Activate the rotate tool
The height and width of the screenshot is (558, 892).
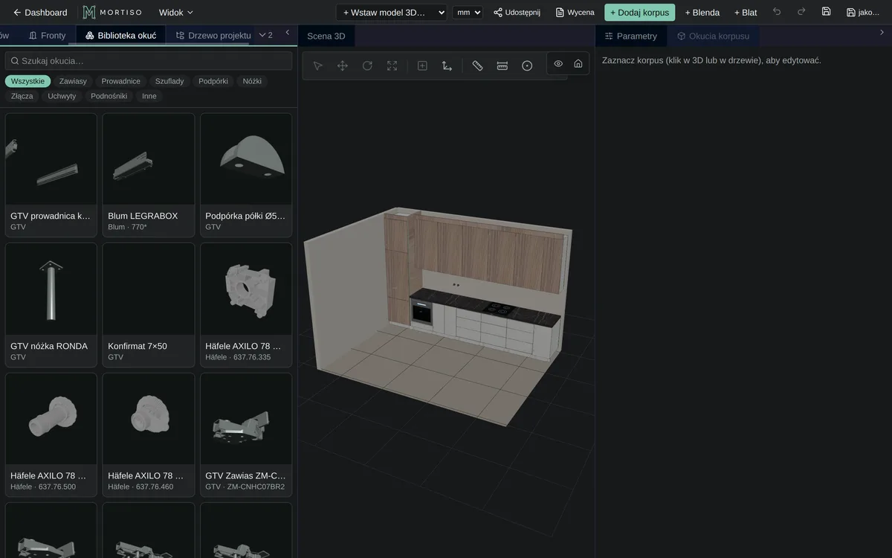tap(367, 65)
